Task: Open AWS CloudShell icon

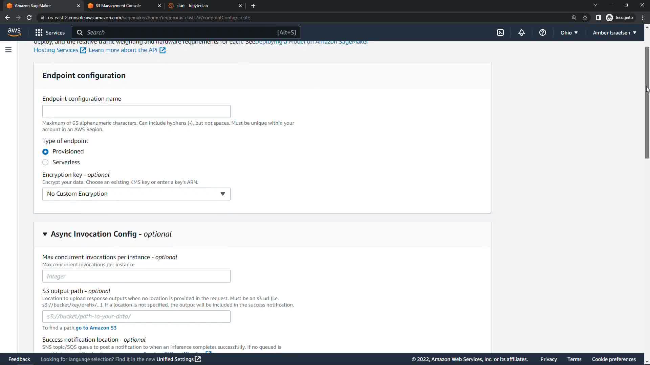Action: (500, 32)
